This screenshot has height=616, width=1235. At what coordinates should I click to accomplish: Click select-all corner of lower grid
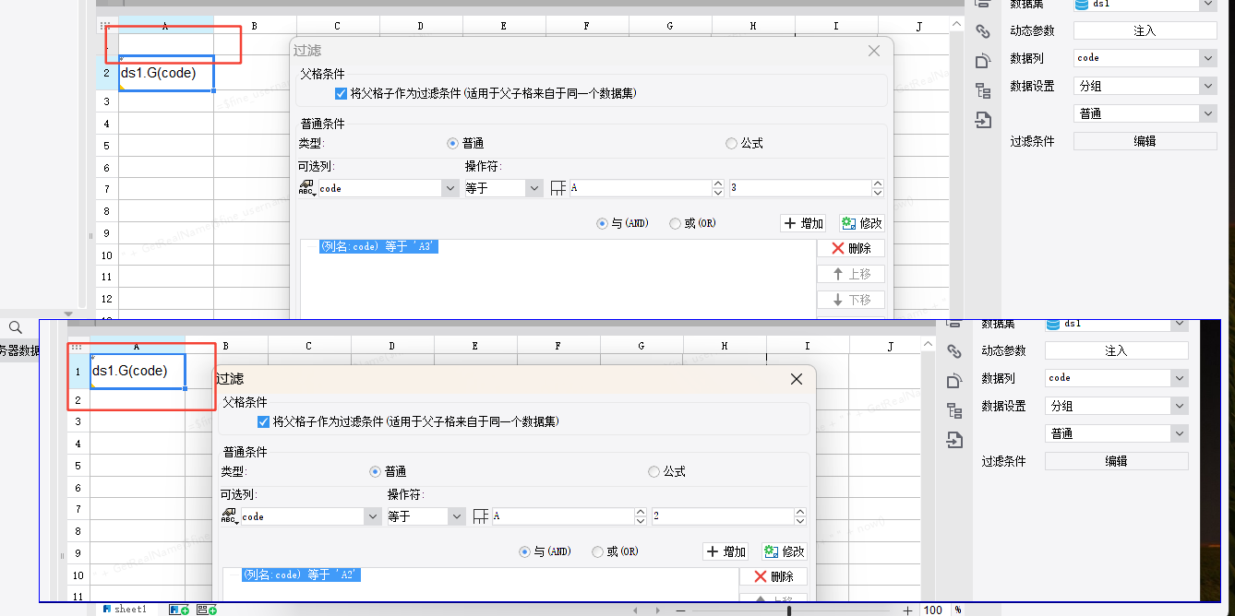tap(78, 347)
